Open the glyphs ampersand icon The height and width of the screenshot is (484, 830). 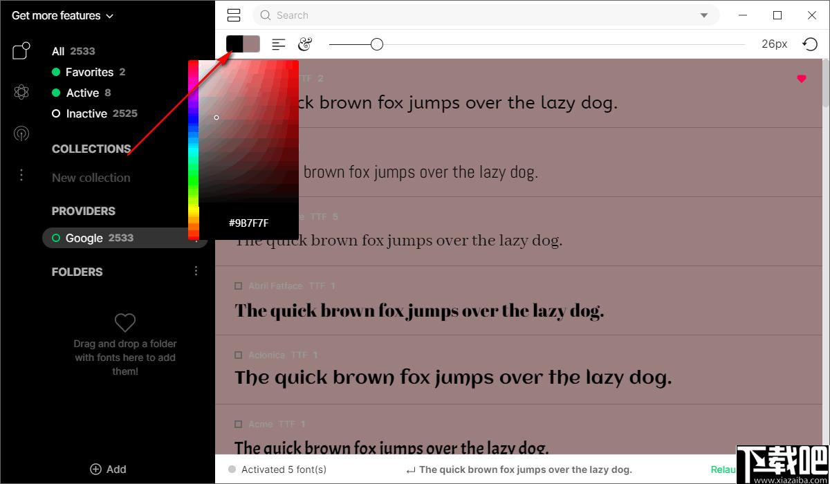tap(305, 44)
